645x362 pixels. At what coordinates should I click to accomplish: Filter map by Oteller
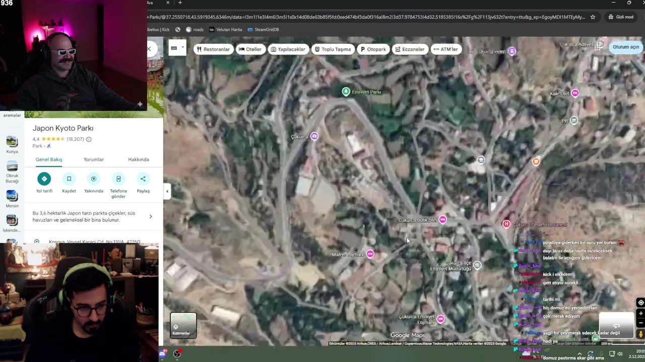[x=250, y=49]
